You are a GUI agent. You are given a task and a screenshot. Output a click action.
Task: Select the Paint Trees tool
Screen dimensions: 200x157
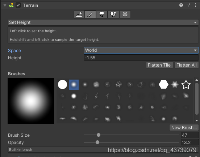pos(102,14)
